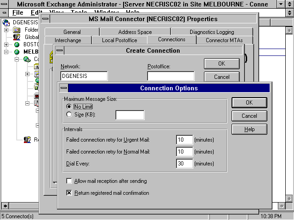The image size is (294, 220).
Task: Click OK in Create Connection dialog
Action: 221,64
